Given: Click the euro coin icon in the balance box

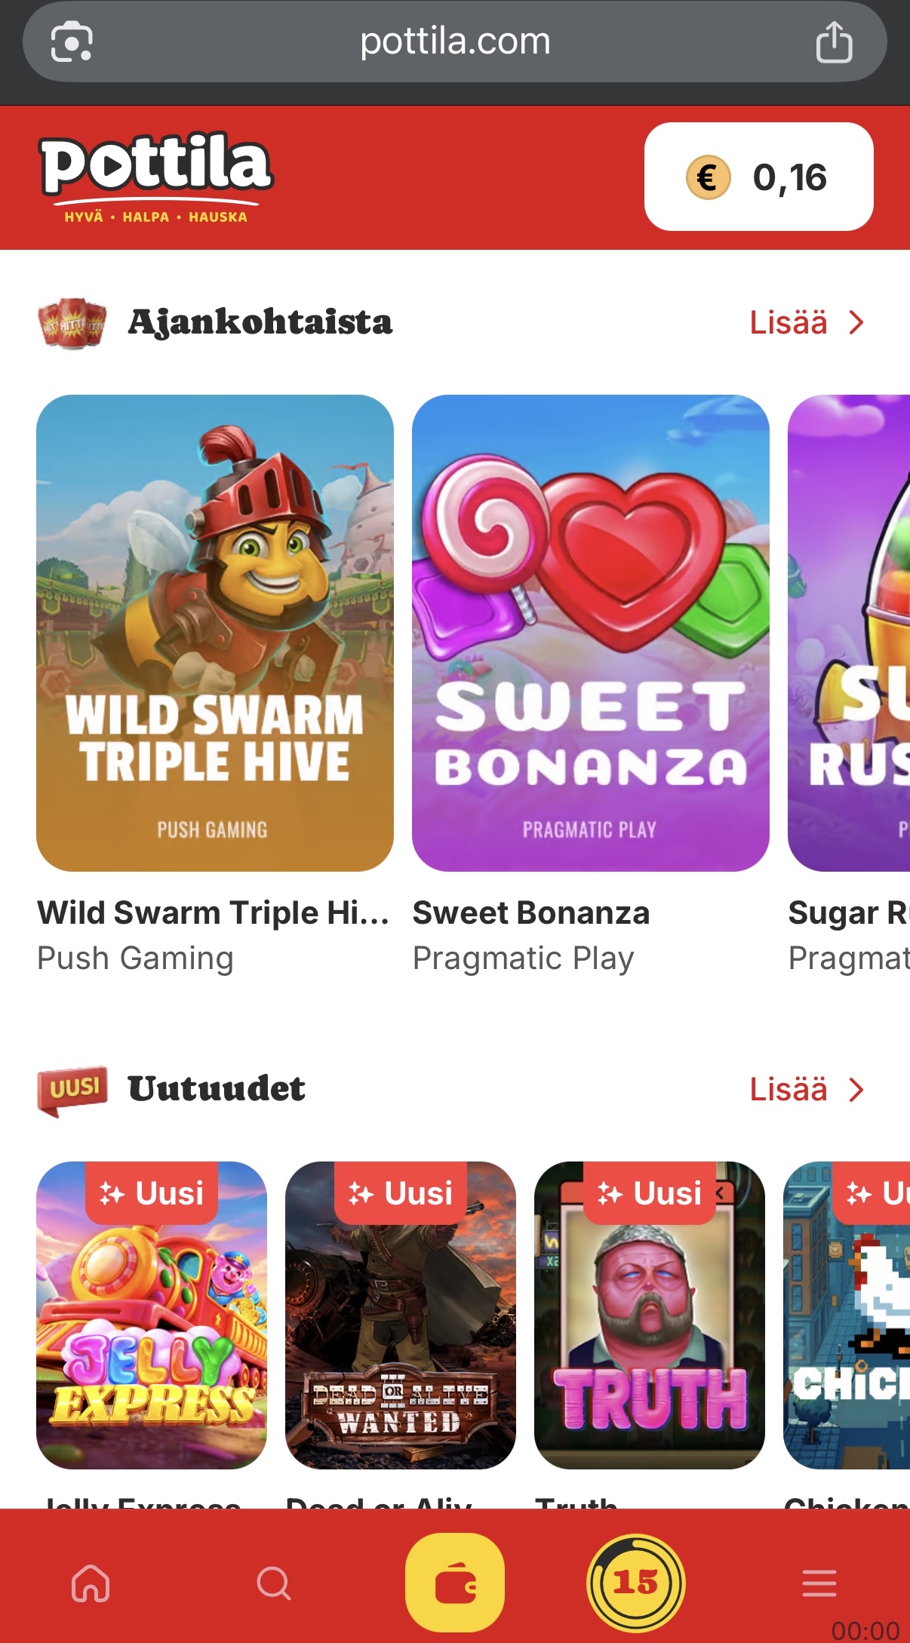Looking at the screenshot, I should 708,178.
